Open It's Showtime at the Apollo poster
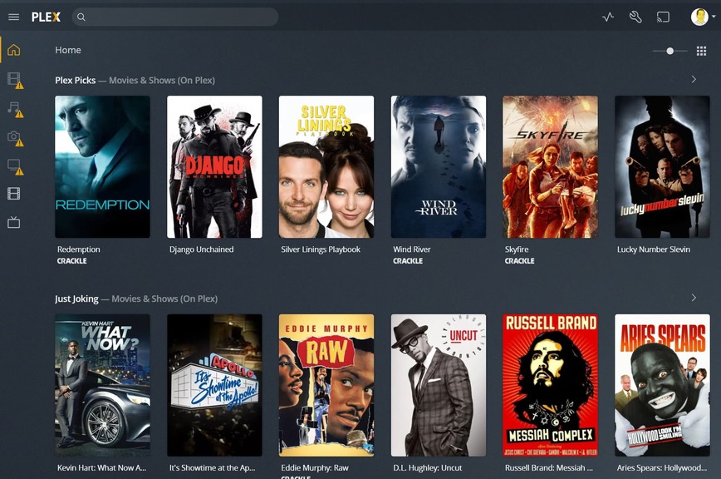Viewport: 721px width, 479px height. 215,385
